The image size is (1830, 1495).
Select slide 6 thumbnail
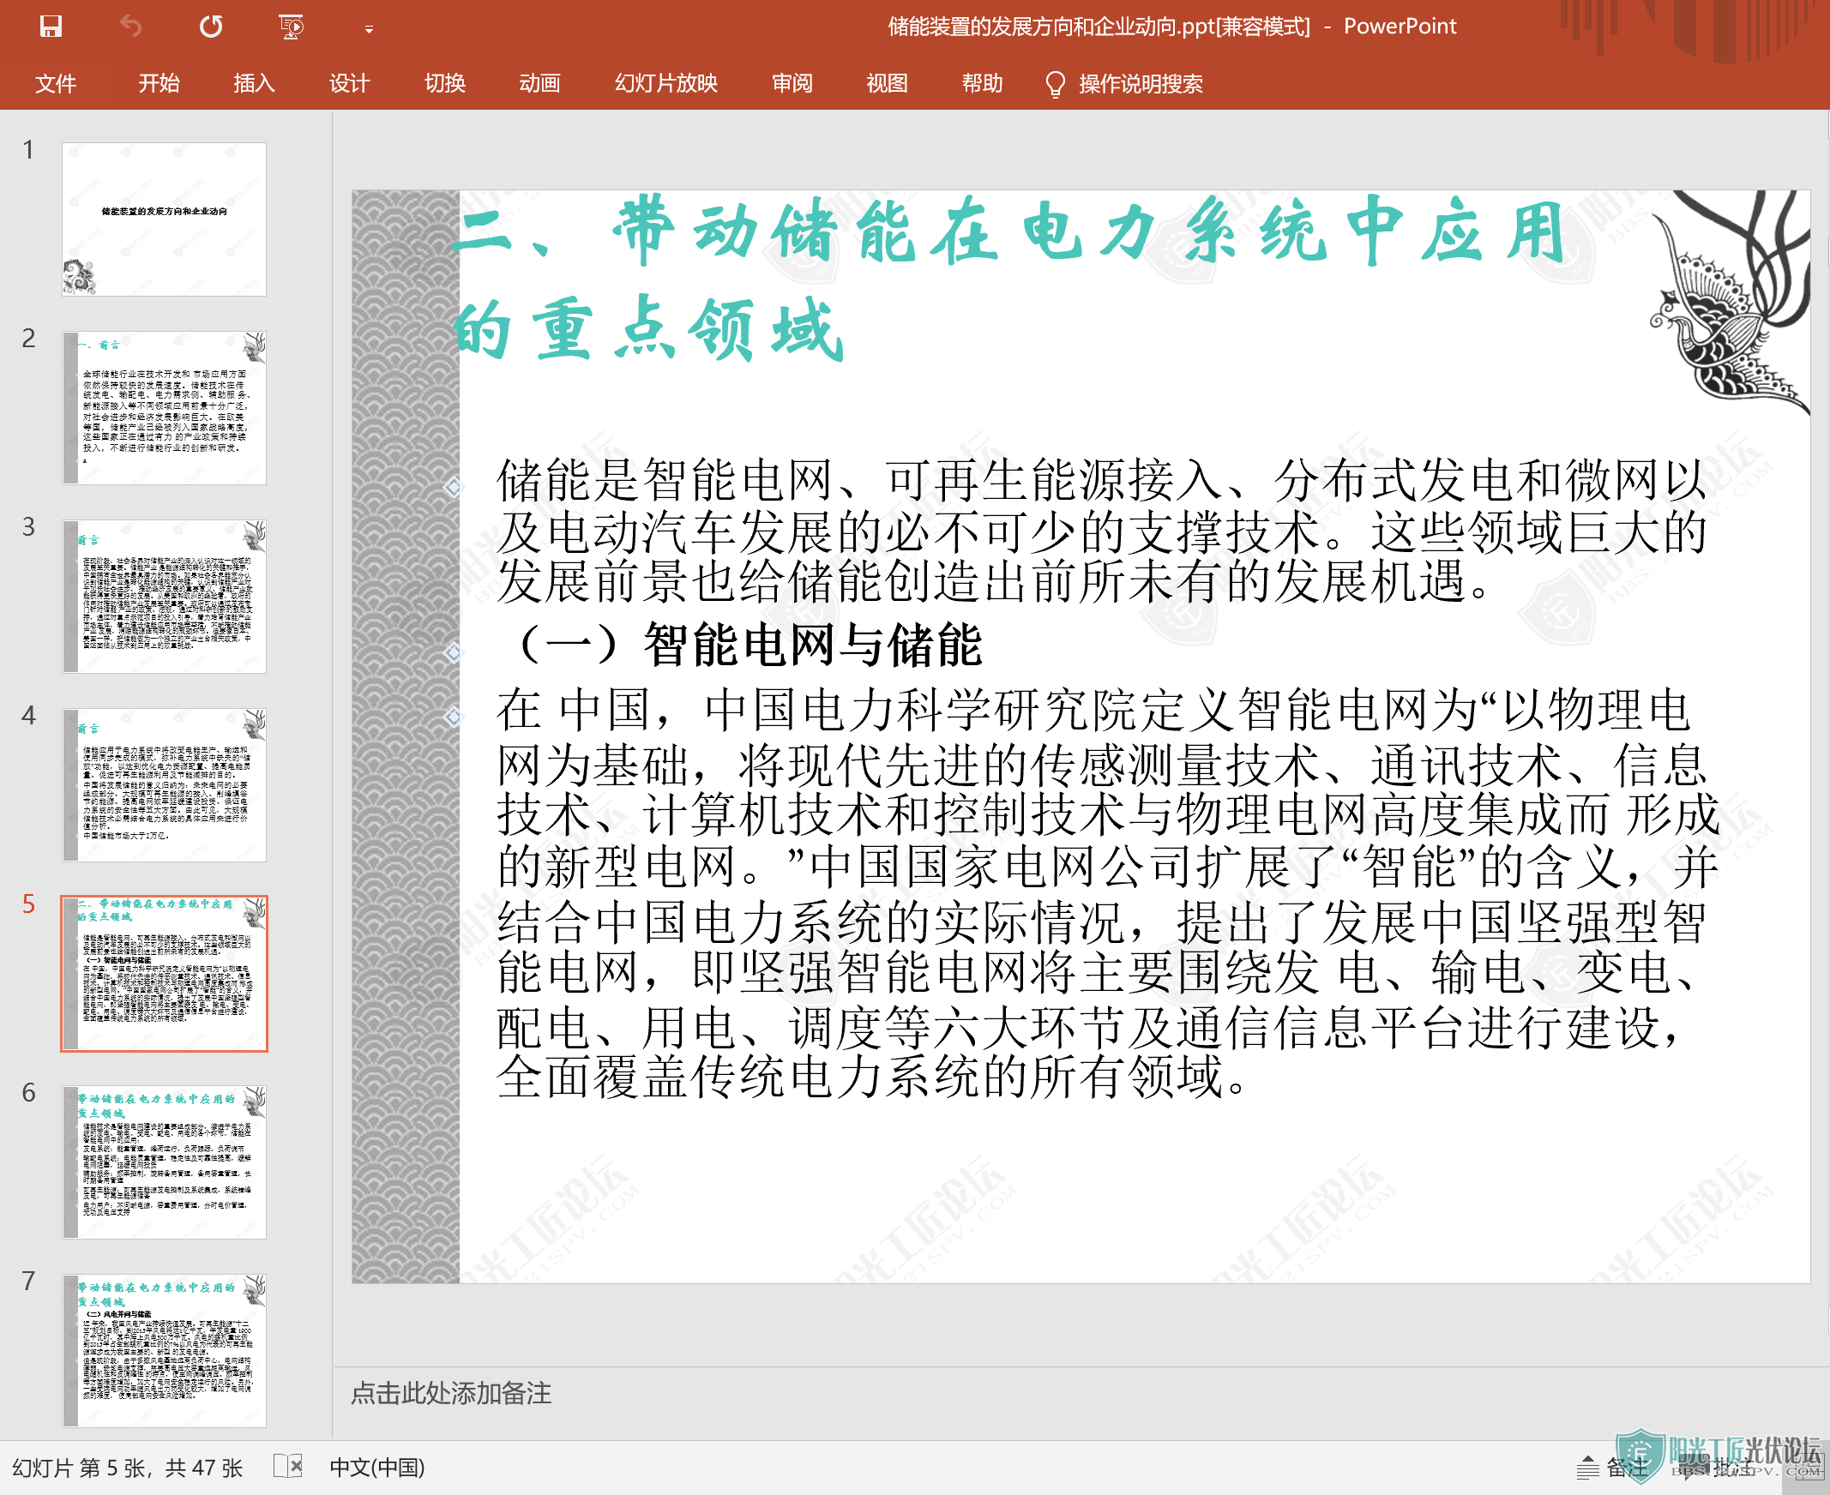[164, 1162]
